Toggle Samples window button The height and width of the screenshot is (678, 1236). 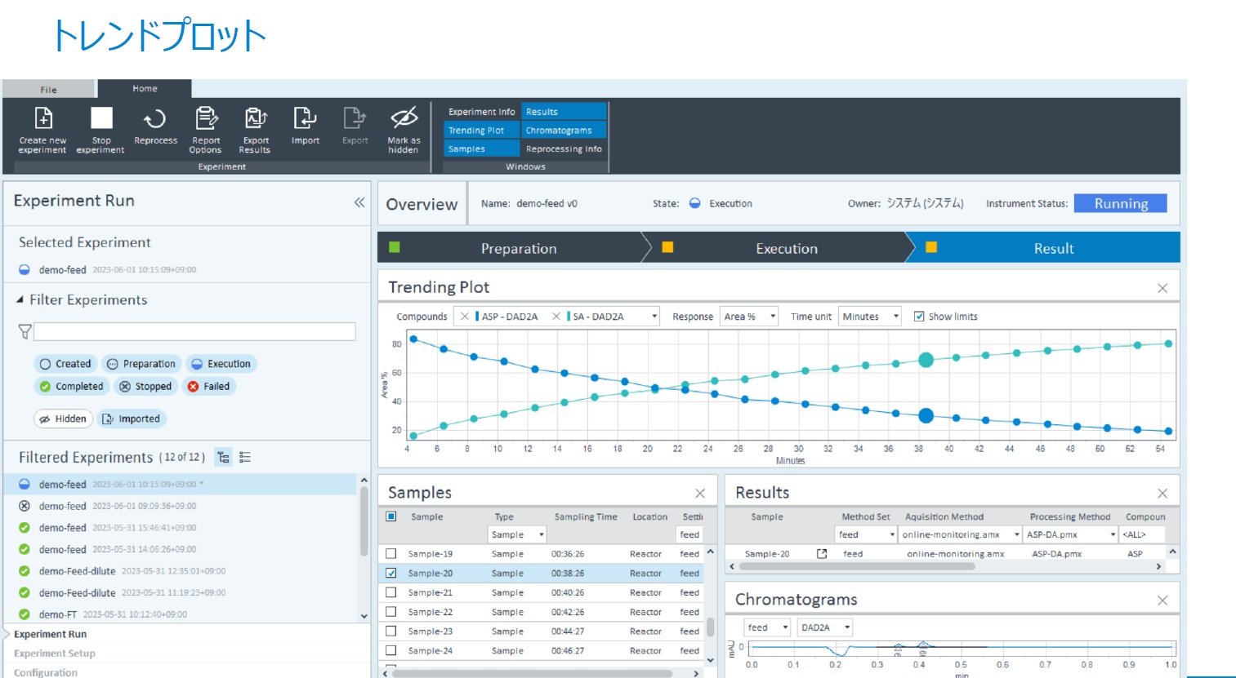482,149
